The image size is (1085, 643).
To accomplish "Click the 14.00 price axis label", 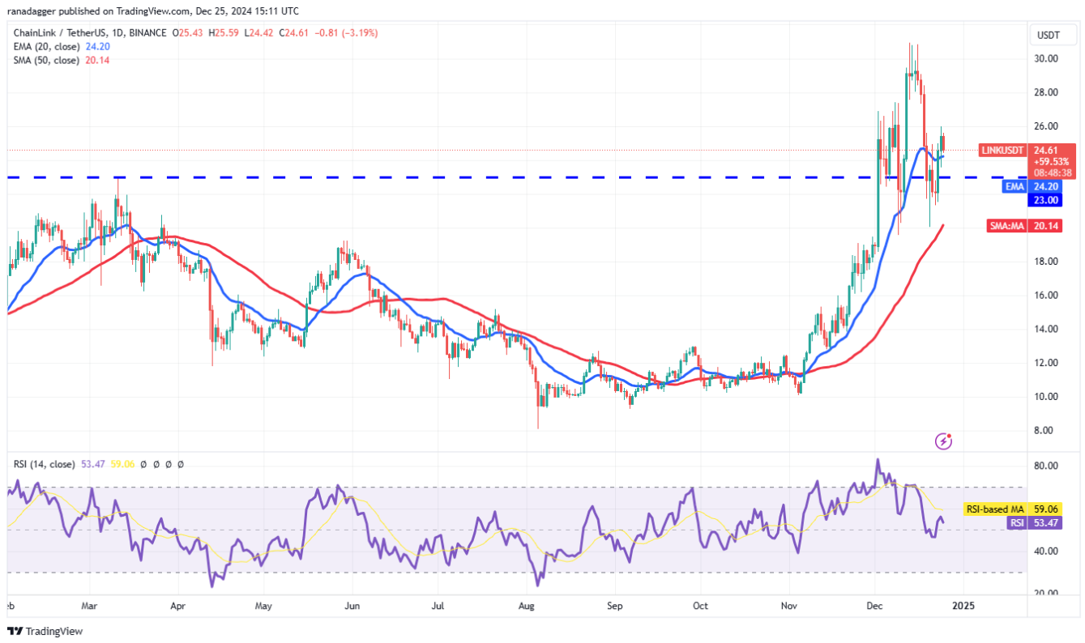I will pos(1044,330).
